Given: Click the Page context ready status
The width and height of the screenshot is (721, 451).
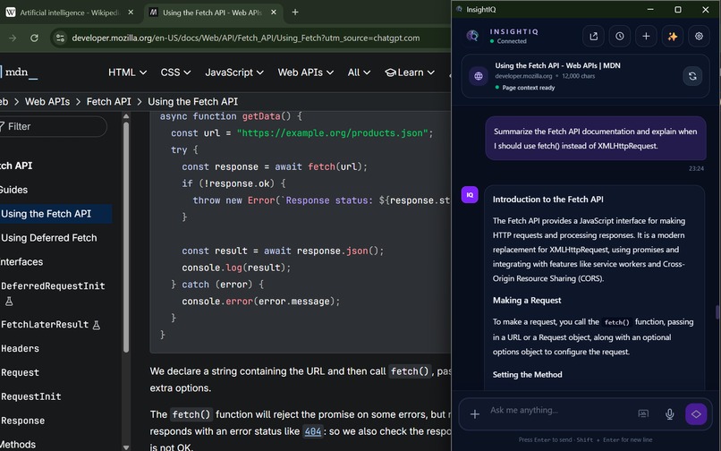Looking at the screenshot, I should tap(525, 88).
